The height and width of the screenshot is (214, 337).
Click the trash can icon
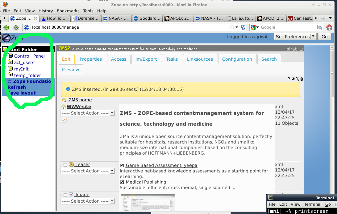coord(302,79)
